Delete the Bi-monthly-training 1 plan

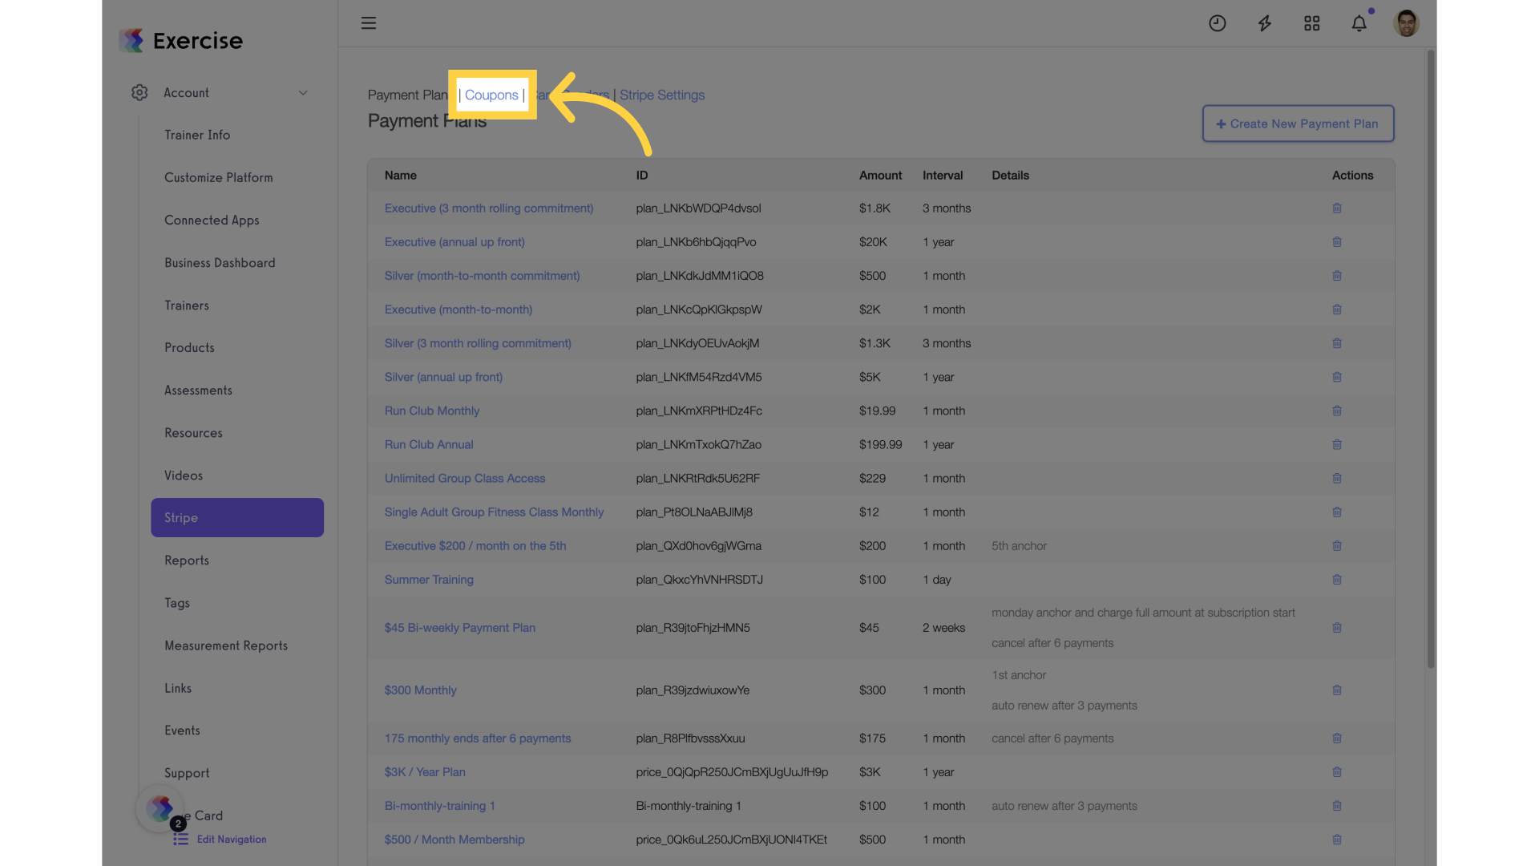(1336, 806)
